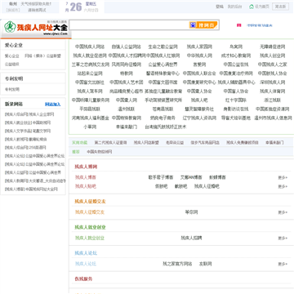
Task: Open the 残疾人创业网 link
Action: coord(272,56)
